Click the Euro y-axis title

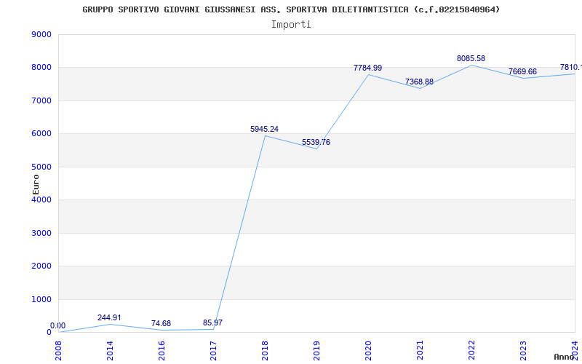[36, 185]
